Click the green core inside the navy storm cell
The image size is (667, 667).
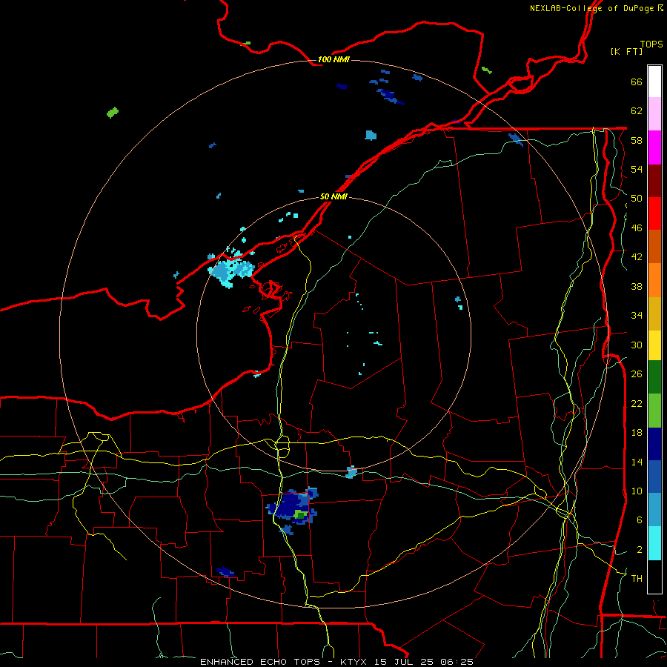click(300, 514)
